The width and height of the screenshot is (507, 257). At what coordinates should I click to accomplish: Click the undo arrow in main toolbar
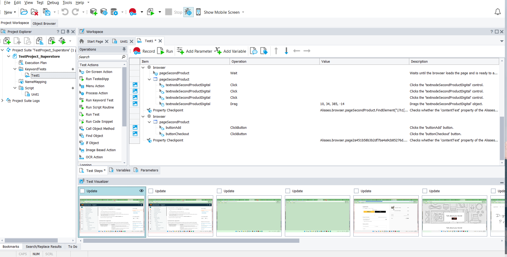65,12
